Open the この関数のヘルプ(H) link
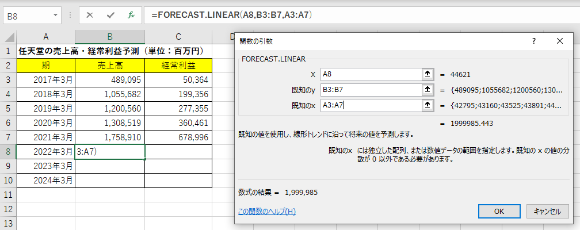 tap(267, 212)
